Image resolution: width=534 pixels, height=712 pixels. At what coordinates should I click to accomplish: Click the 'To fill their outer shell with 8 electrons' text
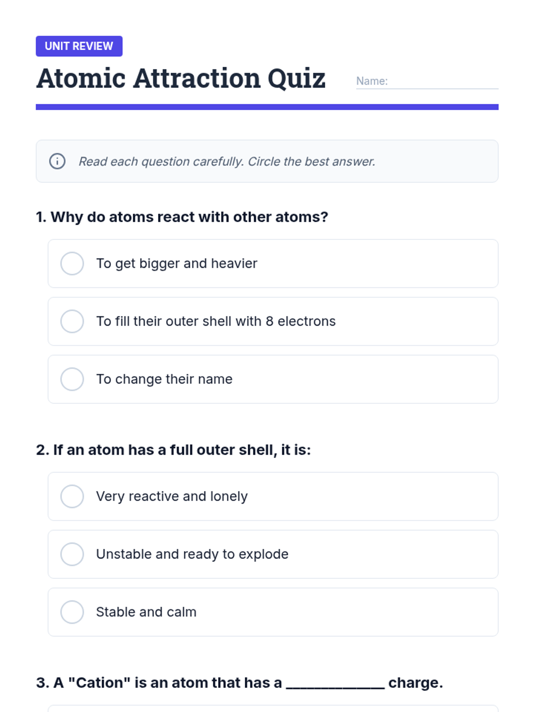coord(216,321)
